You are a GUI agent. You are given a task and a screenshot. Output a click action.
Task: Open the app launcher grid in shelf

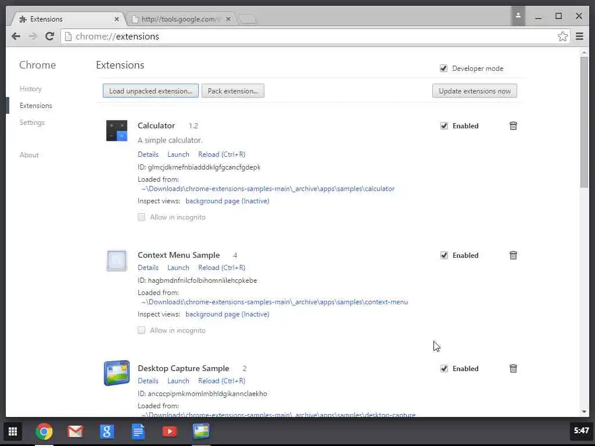13,431
